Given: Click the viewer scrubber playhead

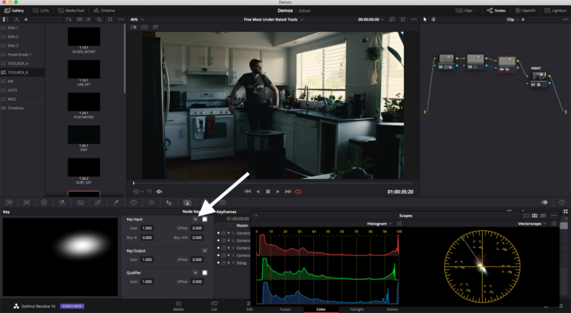Looking at the screenshot, I should point(133,183).
